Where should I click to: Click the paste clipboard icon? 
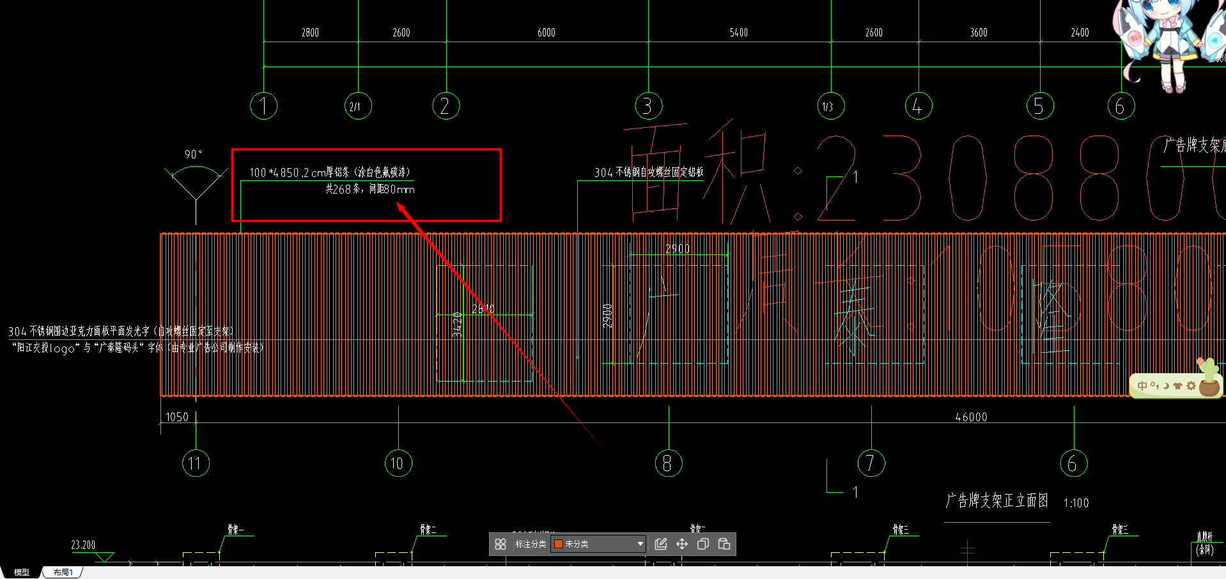click(724, 544)
